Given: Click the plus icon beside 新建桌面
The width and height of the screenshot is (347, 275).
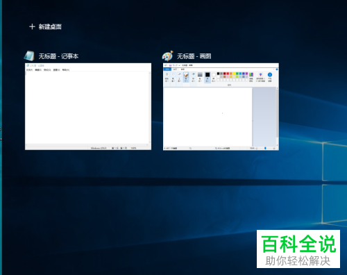Looking at the screenshot, I should [32, 26].
